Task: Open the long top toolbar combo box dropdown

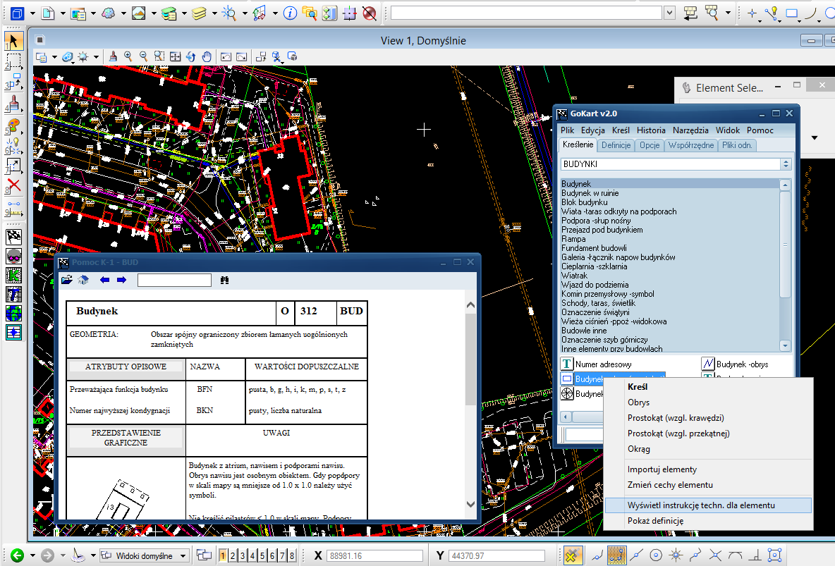Action: [669, 13]
